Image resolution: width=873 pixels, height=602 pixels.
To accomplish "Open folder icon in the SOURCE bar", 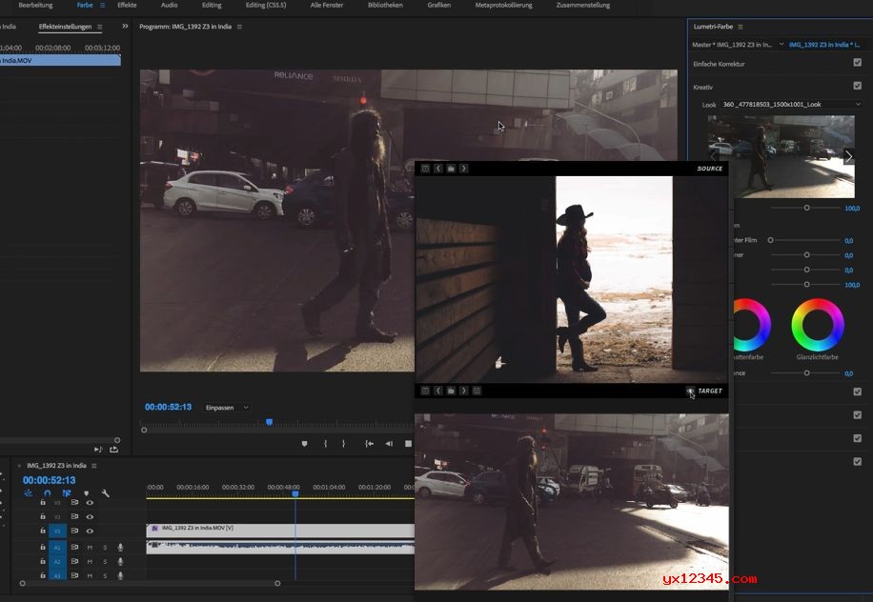I will pos(451,168).
